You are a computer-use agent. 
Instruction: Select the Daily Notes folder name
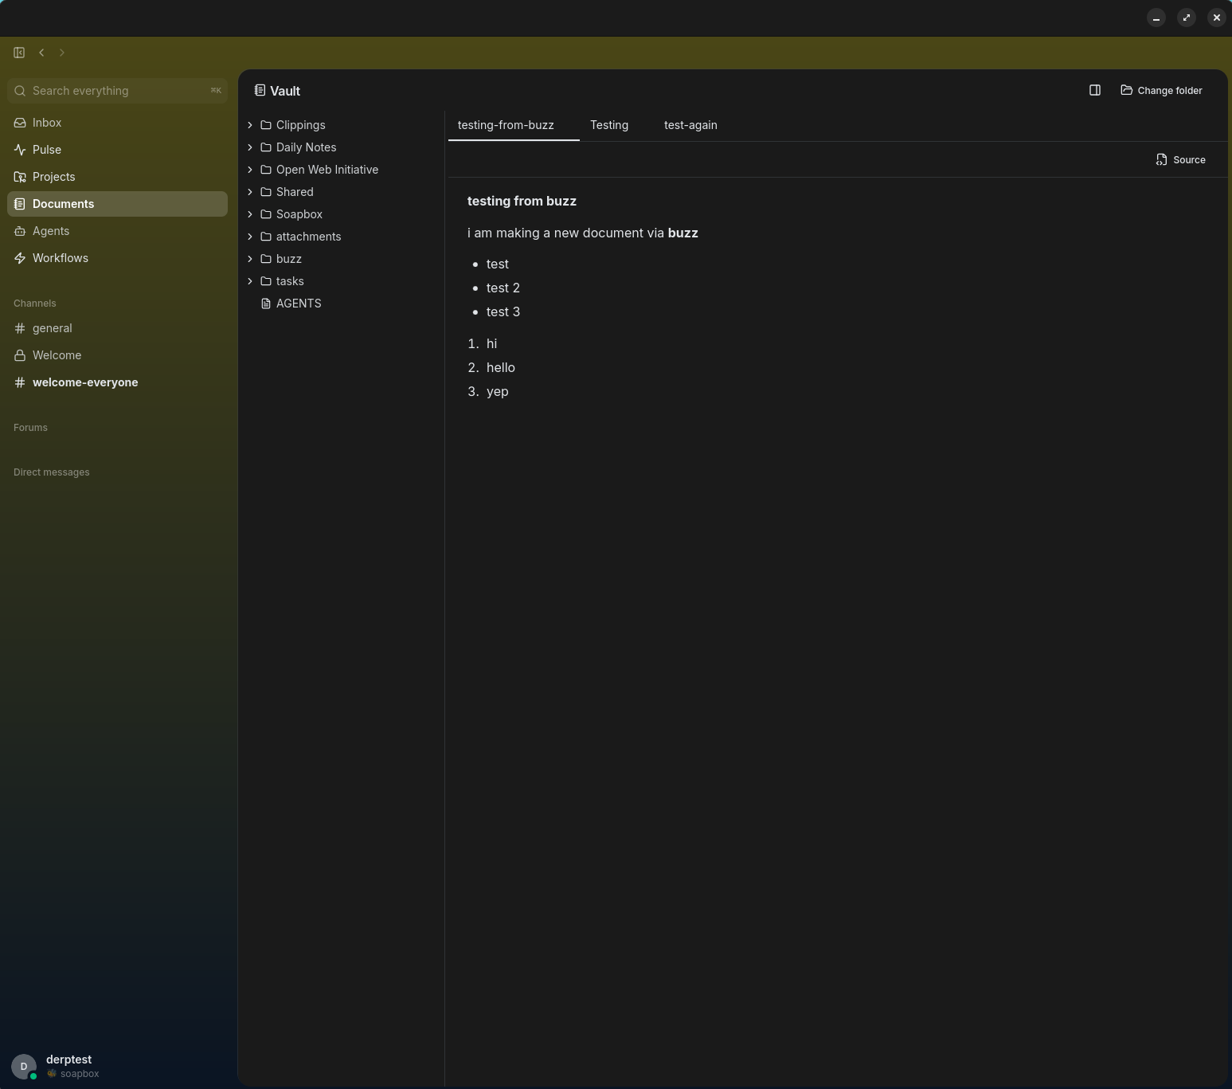[306, 147]
